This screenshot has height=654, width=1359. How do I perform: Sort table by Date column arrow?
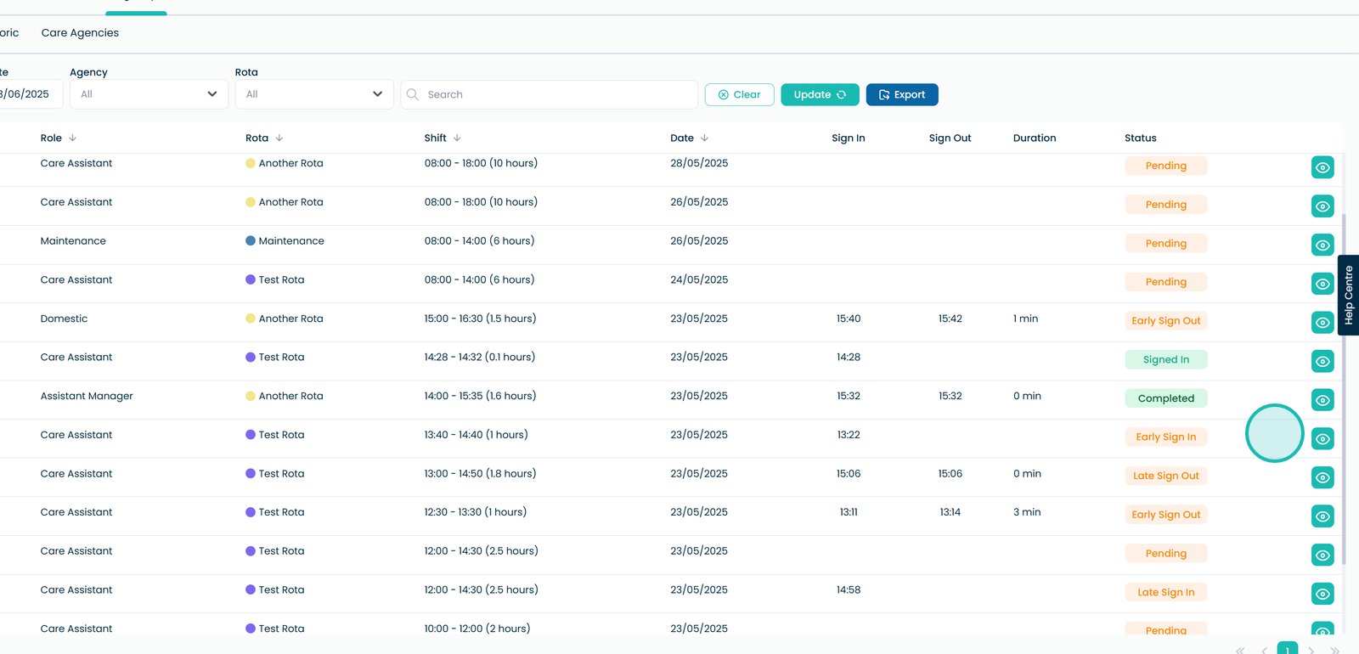coord(704,138)
